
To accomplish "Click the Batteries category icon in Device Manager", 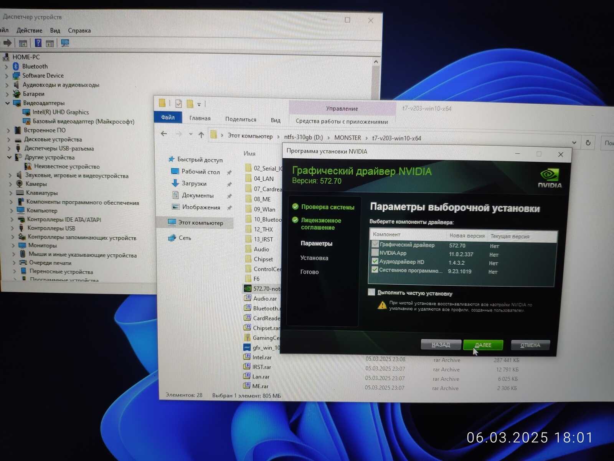I will pyautogui.click(x=17, y=94).
